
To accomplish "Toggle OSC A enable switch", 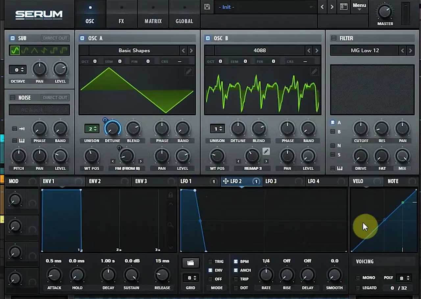I will tap(82, 38).
